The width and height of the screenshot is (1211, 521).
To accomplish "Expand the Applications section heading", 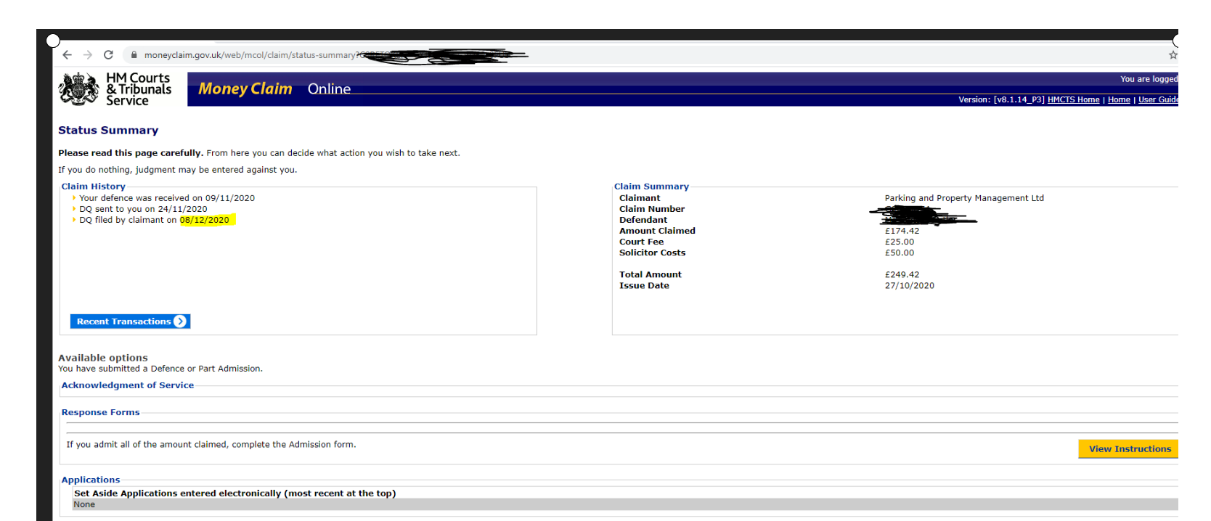I will pos(90,480).
